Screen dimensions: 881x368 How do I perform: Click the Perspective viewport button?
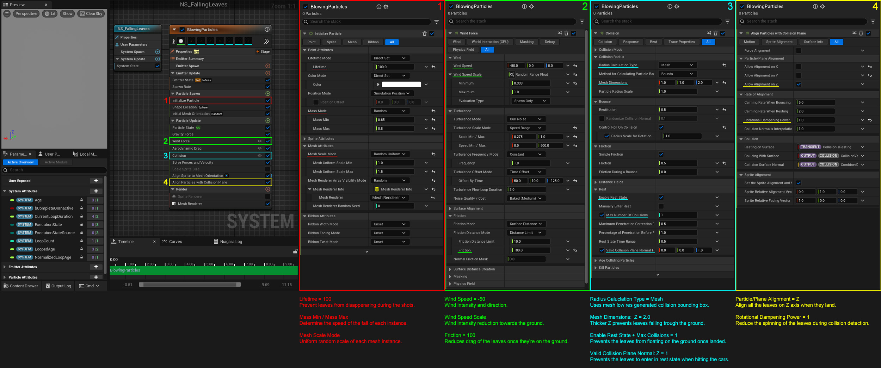pyautogui.click(x=26, y=14)
